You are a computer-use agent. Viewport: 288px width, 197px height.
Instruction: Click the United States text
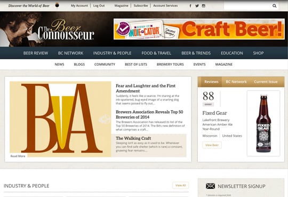(232, 136)
